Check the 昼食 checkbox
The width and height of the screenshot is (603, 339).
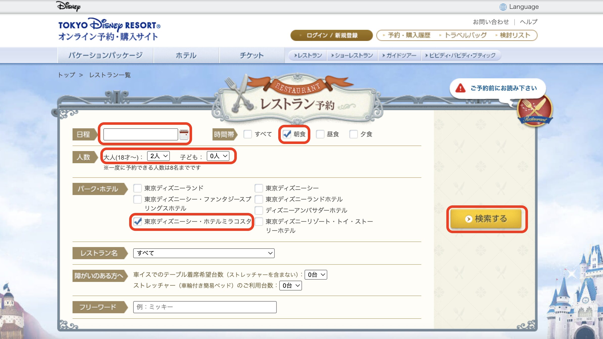[x=320, y=134]
